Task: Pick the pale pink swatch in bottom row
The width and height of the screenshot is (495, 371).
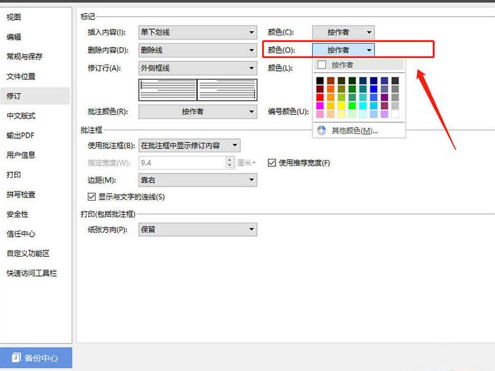Action: (320, 114)
